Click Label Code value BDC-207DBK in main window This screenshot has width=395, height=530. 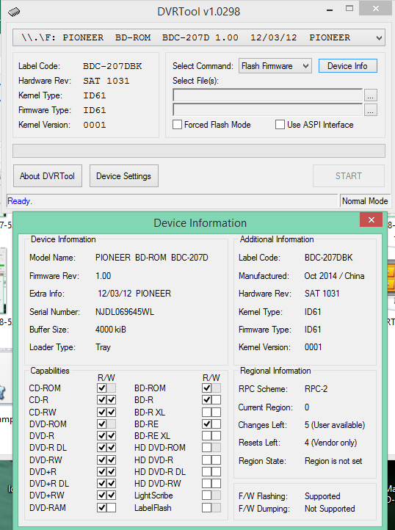pyautogui.click(x=112, y=66)
